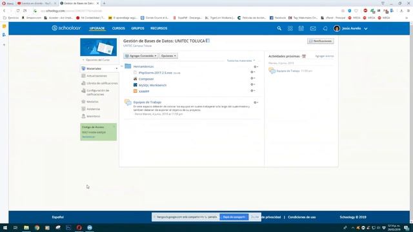Open the Equipos de Trabajo discussion
Viewport: 413px width, 232px height.
[147, 102]
